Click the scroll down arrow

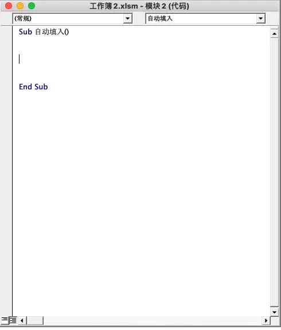[275, 312]
